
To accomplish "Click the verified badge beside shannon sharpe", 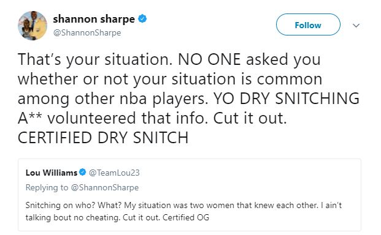I will click(142, 18).
